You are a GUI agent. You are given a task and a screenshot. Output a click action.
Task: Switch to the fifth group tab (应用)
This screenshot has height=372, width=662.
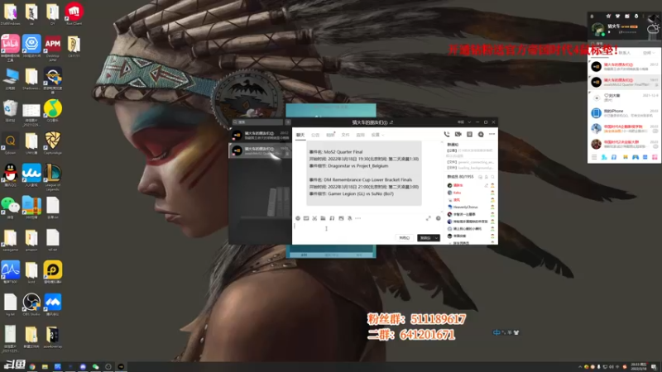pos(360,135)
